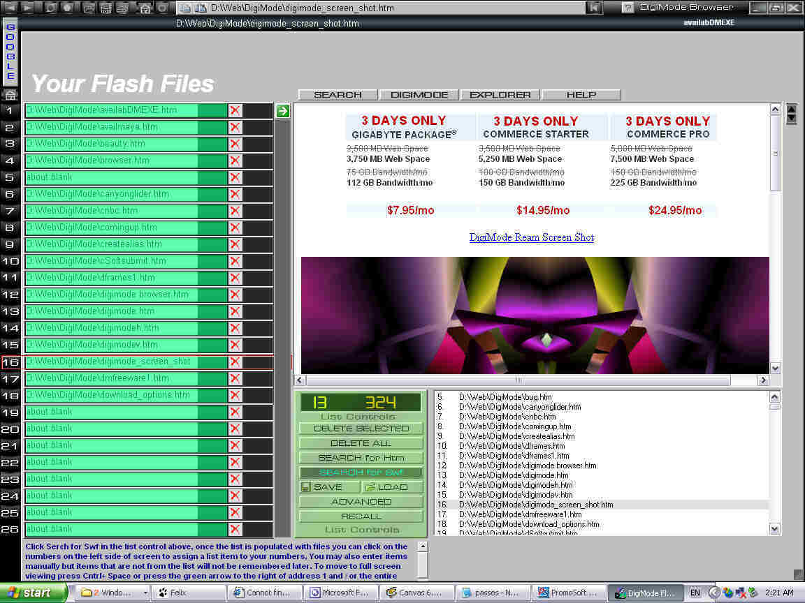Select slot number 7 on the left
Image resolution: width=805 pixels, height=603 pixels.
pos(10,211)
